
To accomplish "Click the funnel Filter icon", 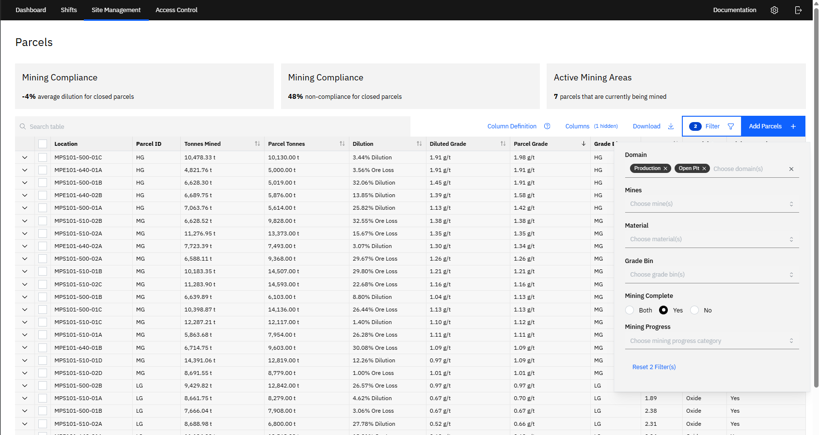I will (731, 126).
